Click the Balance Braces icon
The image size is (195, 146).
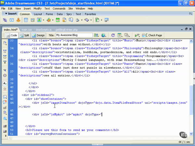tap(5, 75)
